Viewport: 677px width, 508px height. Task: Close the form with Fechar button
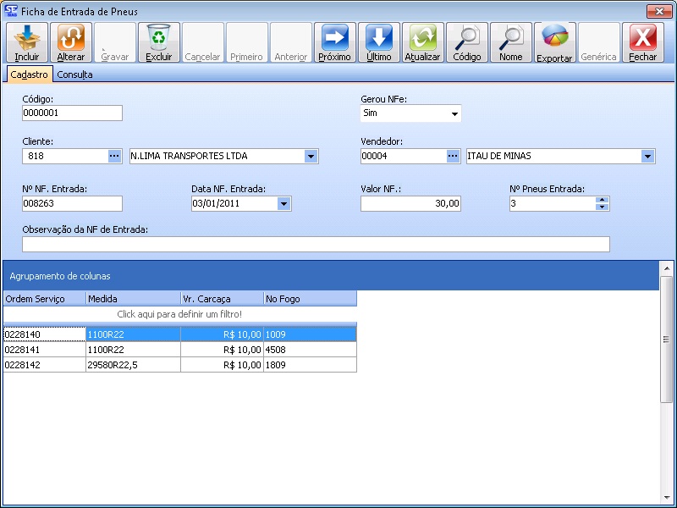point(642,37)
